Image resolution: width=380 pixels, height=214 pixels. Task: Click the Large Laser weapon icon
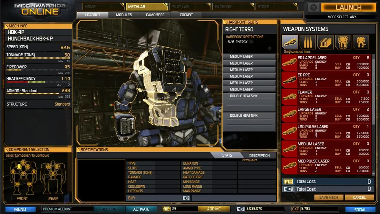click(x=289, y=114)
